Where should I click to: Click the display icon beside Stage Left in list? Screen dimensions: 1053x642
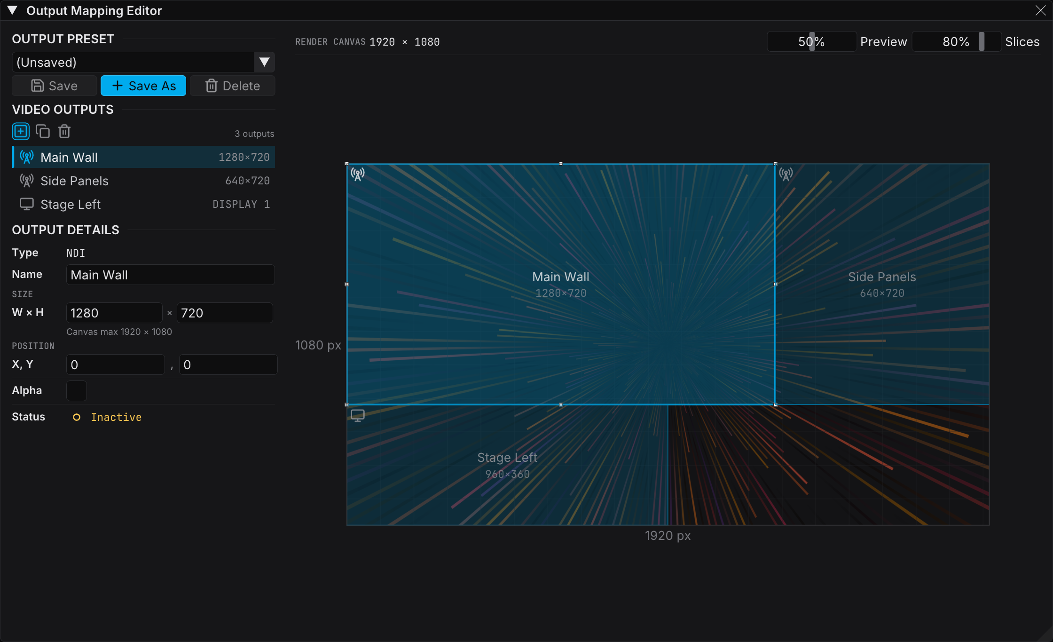27,204
